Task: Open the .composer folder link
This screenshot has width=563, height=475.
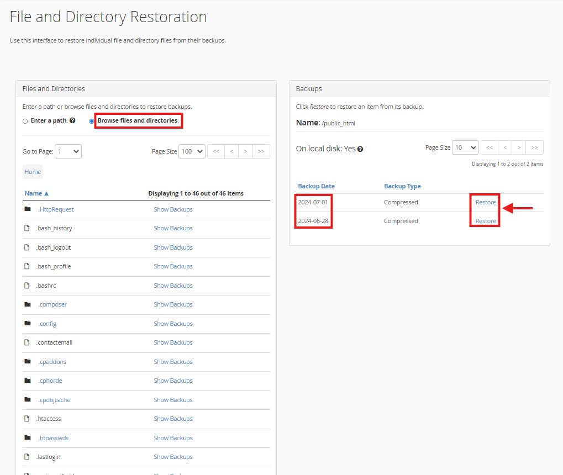Action: 52,304
